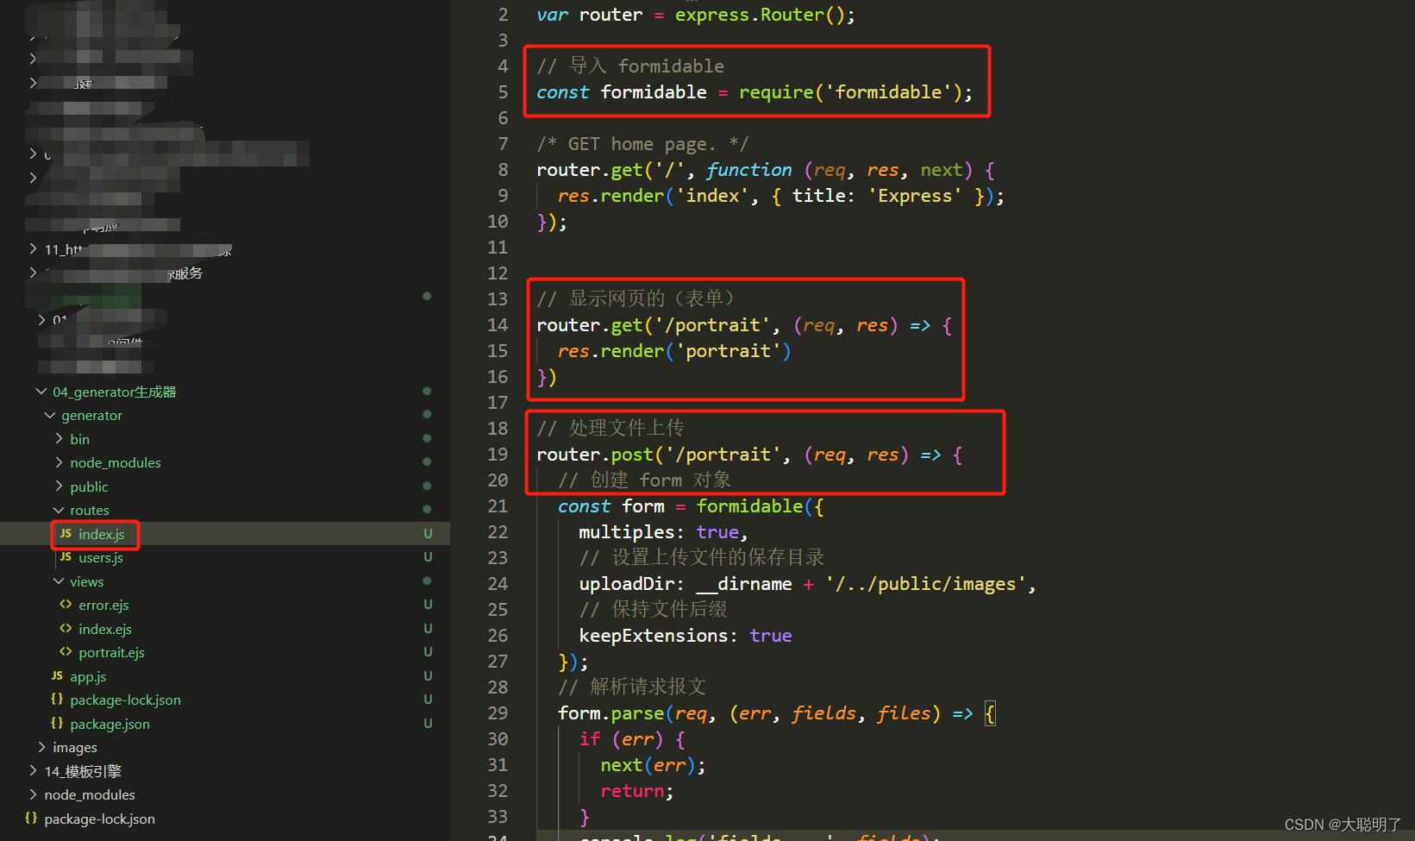
Task: Click next(err) statement on line 31
Action: (x=653, y=765)
